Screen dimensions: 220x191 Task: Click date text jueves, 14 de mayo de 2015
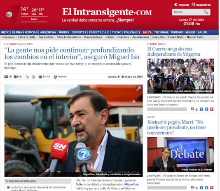coord(125,77)
